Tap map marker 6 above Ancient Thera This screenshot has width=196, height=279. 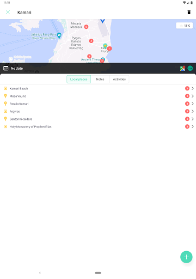point(89,56)
